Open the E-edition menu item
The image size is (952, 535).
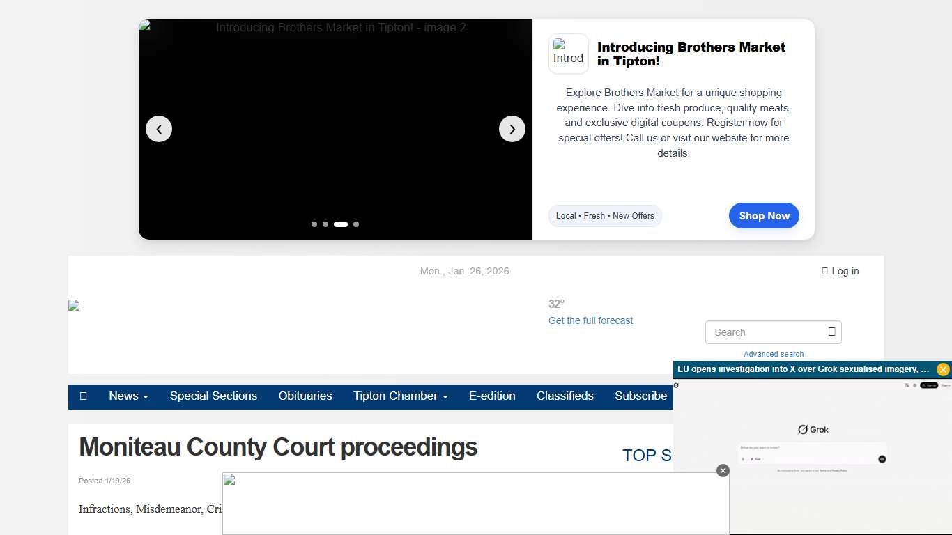(492, 396)
